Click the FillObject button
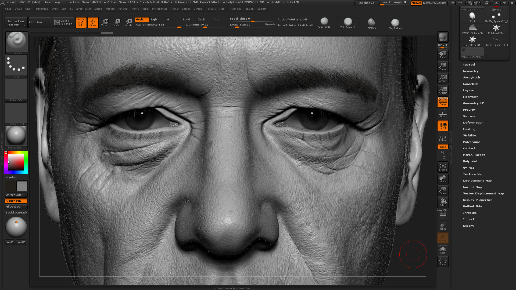 coord(16,207)
